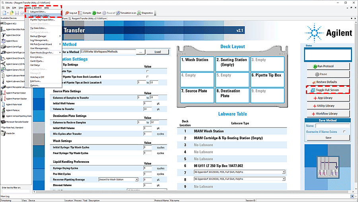Screen dimensions: 358x202
Task: Select the Waste Bin device icon
Action: pos(3,133)
